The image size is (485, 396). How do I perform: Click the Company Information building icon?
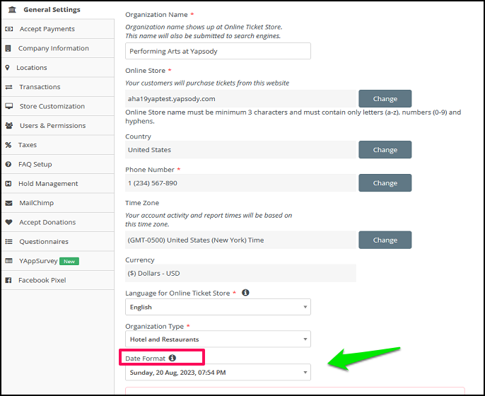pyautogui.click(x=8, y=48)
